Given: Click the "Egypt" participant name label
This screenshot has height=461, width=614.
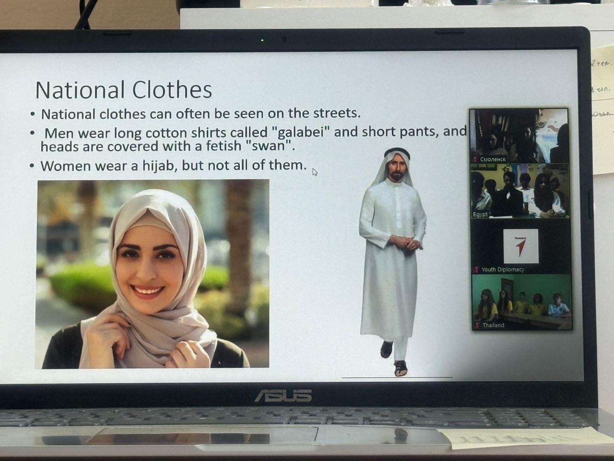Looking at the screenshot, I should click(x=480, y=214).
